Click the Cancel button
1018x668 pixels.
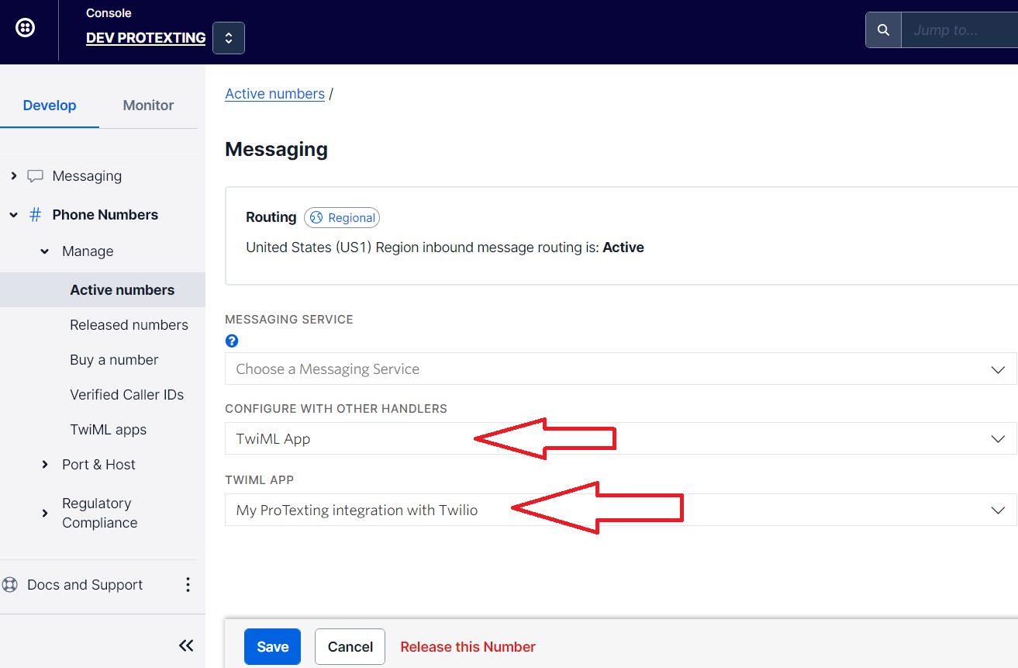(350, 646)
